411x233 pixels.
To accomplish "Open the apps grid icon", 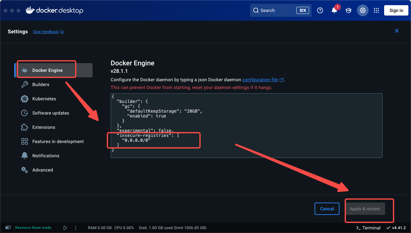I will (376, 10).
